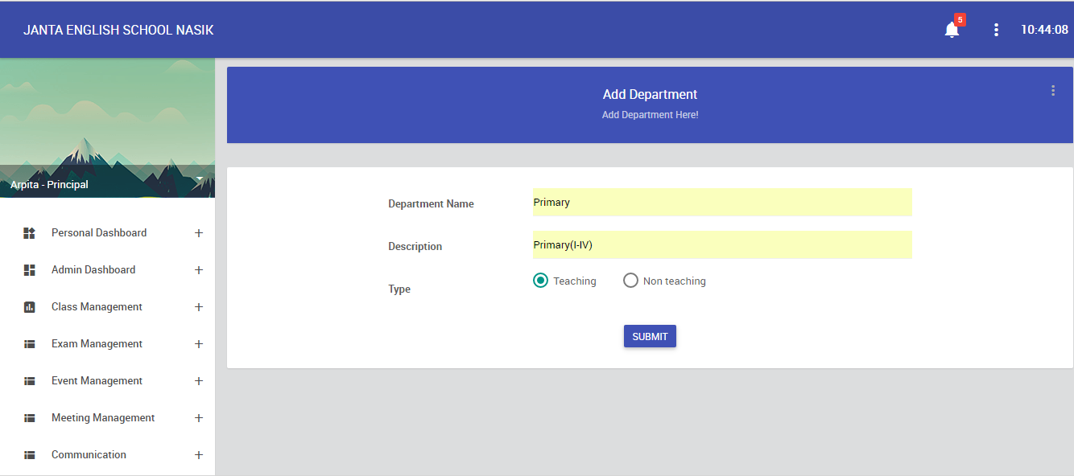The image size is (1074, 476).
Task: Click the 'Add Department Here!' subtitle
Action: click(x=650, y=115)
